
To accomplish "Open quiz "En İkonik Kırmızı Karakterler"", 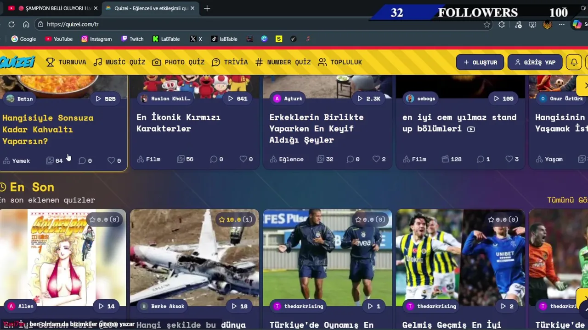I will [x=178, y=123].
